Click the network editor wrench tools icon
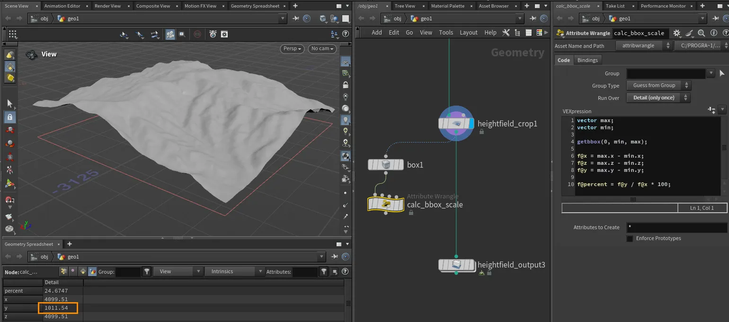Screen dimensions: 729x322 pyautogui.click(x=506, y=32)
